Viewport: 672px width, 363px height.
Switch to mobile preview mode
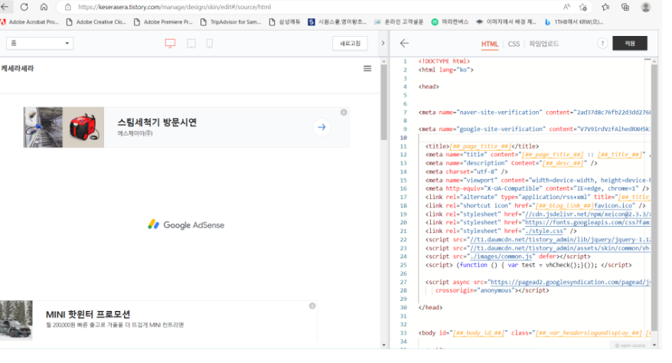point(210,44)
